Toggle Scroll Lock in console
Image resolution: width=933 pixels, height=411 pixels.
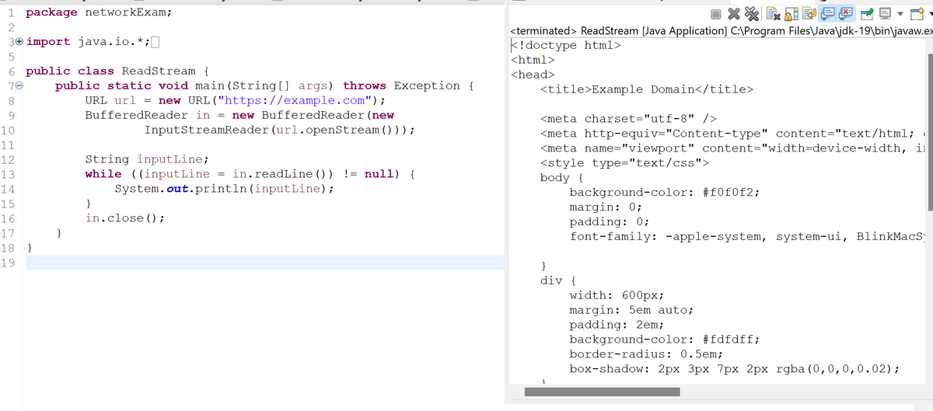(791, 14)
